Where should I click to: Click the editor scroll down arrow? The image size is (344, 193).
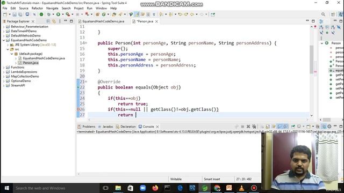pyautogui.click(x=312, y=115)
